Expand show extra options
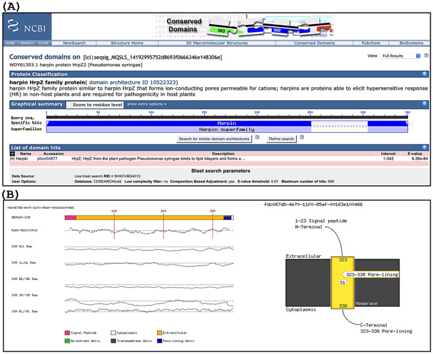 click(147, 104)
